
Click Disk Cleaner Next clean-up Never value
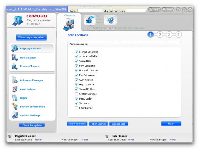coord(173,140)
